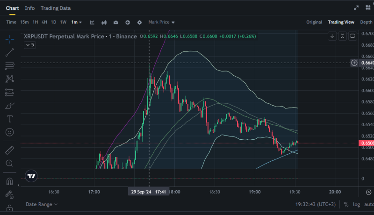This screenshot has width=374, height=215.
Task: Set interval to 4H
Action: (x=44, y=22)
